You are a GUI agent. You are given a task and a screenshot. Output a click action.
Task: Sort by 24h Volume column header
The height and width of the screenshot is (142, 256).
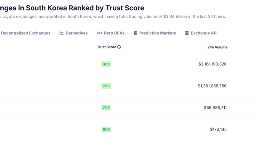pos(217,47)
